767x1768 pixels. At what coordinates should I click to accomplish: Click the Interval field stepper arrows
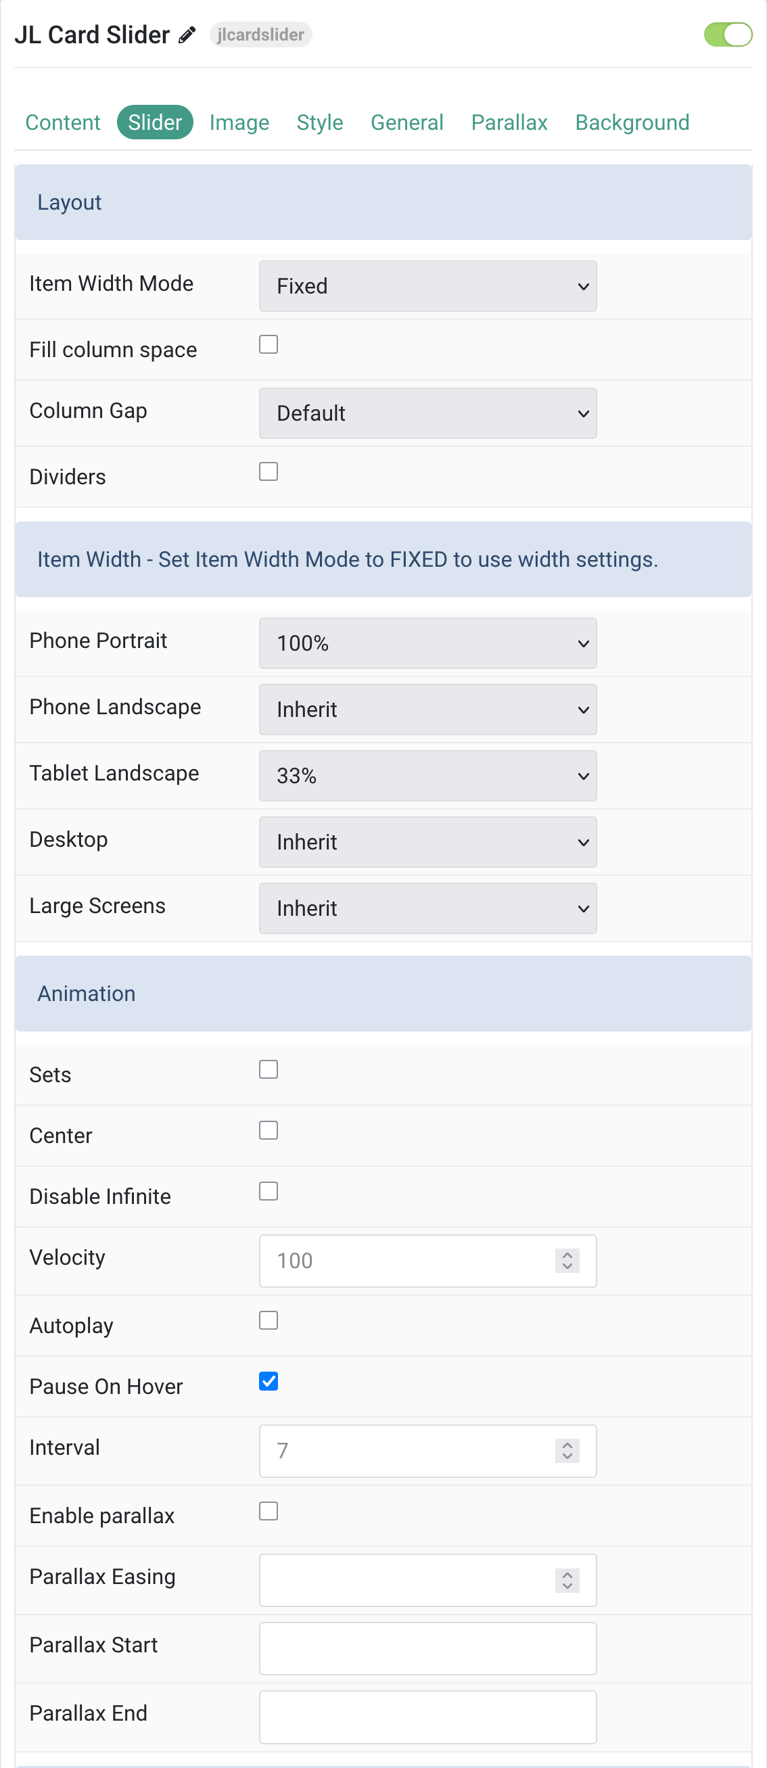pyautogui.click(x=567, y=1450)
